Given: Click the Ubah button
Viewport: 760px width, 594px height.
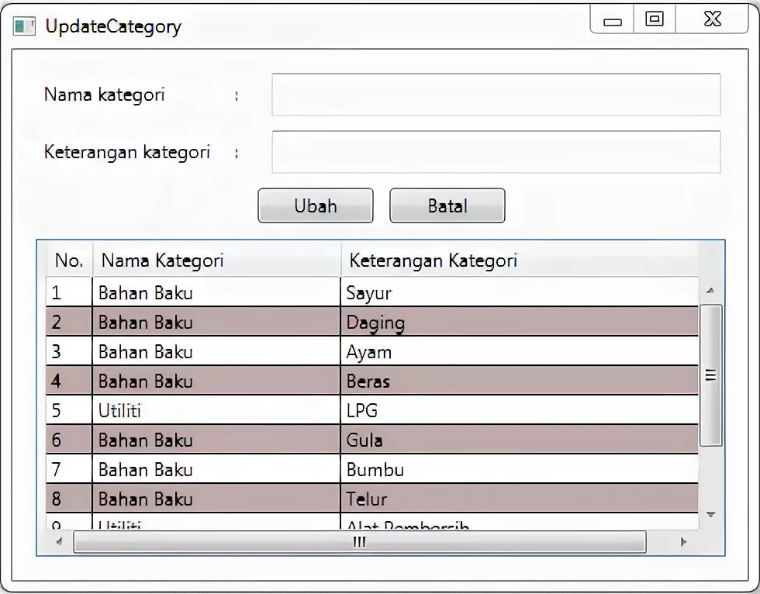Looking at the screenshot, I should click(x=316, y=205).
